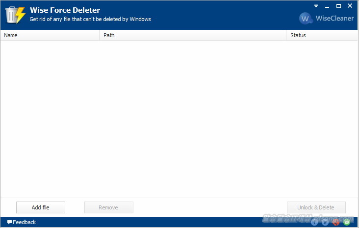Click the Remove button
The height and width of the screenshot is (228, 359).
pos(108,207)
